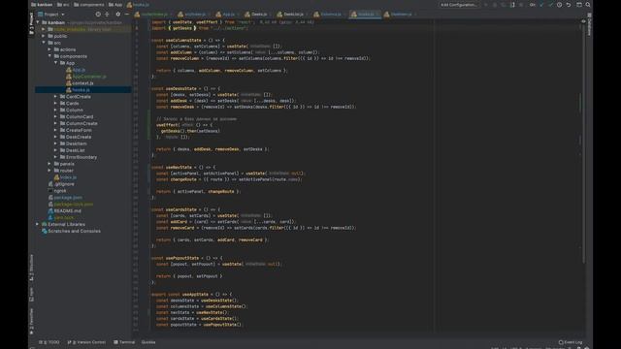The width and height of the screenshot is (621, 349).
Task: Click the components breadcrumb
Action: pyautogui.click(x=88, y=5)
